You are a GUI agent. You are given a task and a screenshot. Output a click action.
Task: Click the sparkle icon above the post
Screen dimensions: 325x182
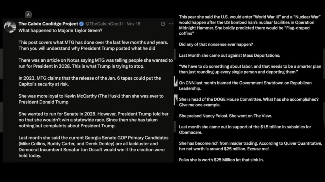[28, 15]
